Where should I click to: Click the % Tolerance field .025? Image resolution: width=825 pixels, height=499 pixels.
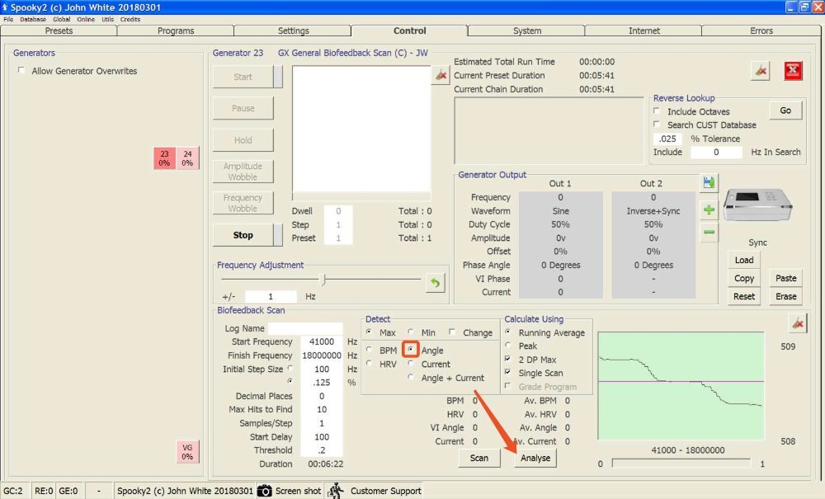667,139
